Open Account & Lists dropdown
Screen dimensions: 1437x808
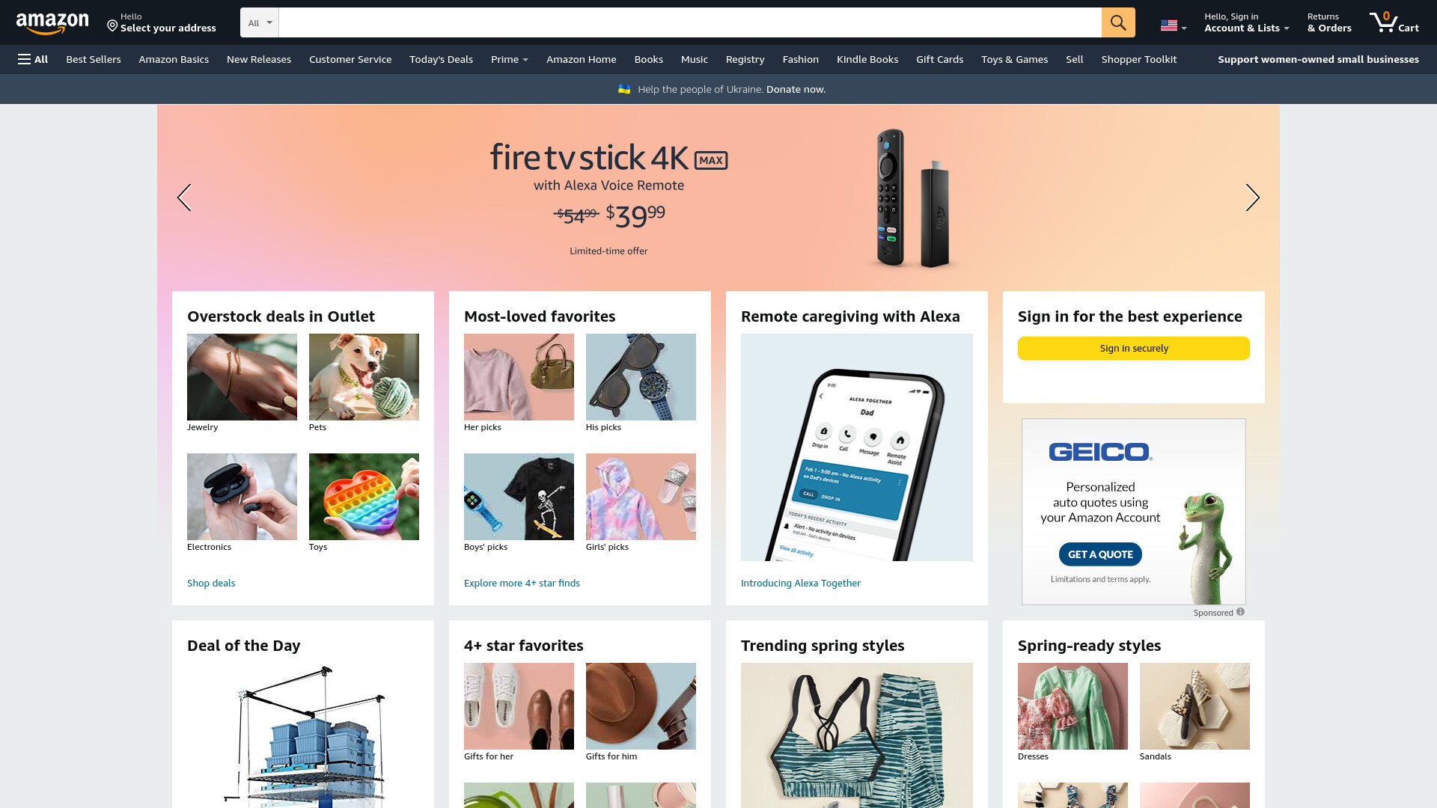(1246, 22)
